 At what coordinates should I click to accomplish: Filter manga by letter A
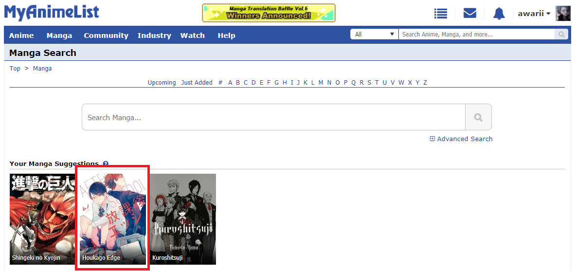(x=230, y=83)
